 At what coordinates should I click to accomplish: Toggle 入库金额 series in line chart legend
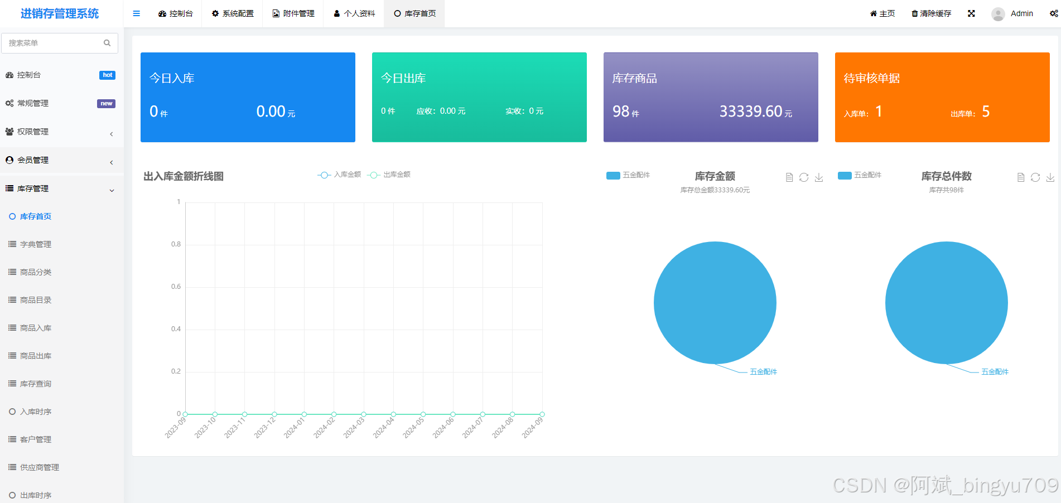coord(339,175)
